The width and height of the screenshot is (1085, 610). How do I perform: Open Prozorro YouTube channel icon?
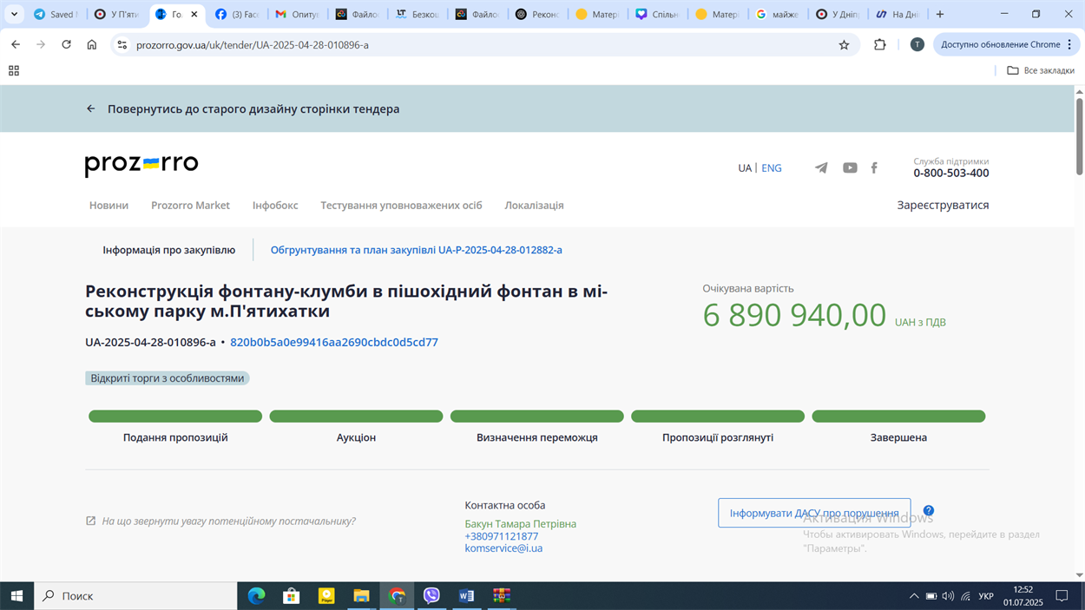tap(850, 168)
